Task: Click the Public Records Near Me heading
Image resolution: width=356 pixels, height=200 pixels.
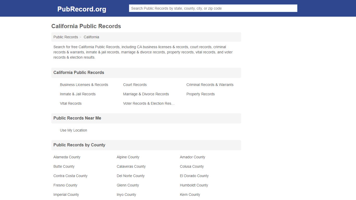Action: pos(77,118)
